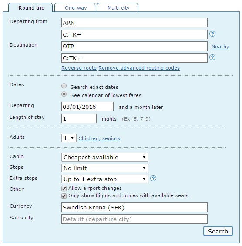
Task: Open help icon beside destination routing code
Action: tap(212, 57)
